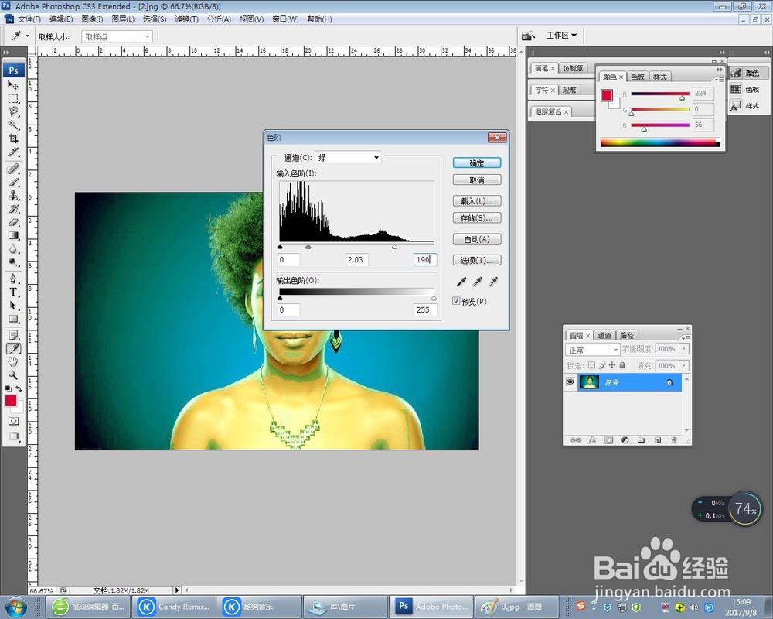
Task: Select the History Brush tool
Action: [13, 209]
